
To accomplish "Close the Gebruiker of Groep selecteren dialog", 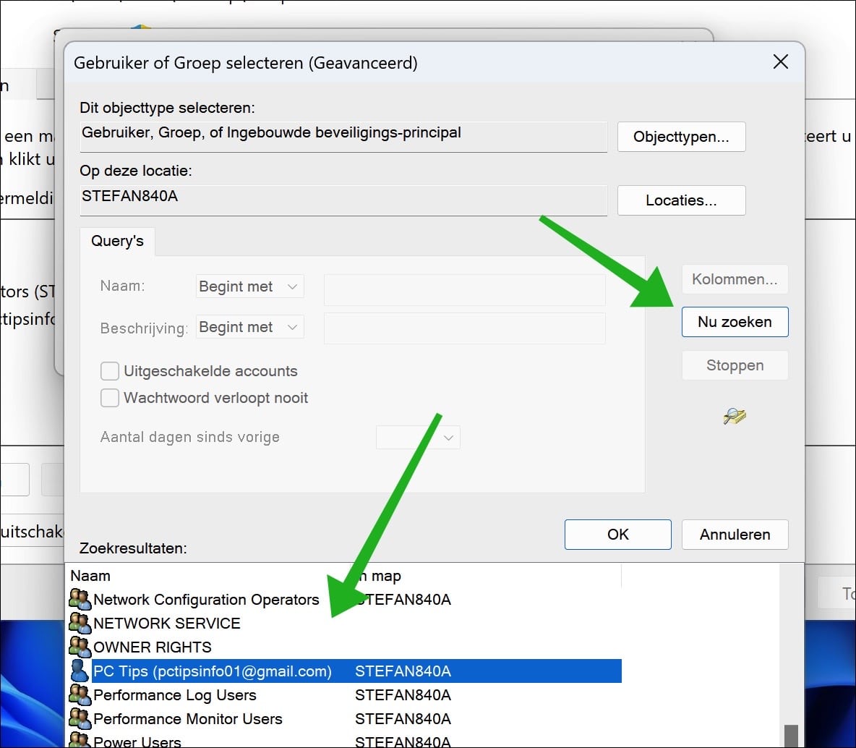I will tap(781, 61).
